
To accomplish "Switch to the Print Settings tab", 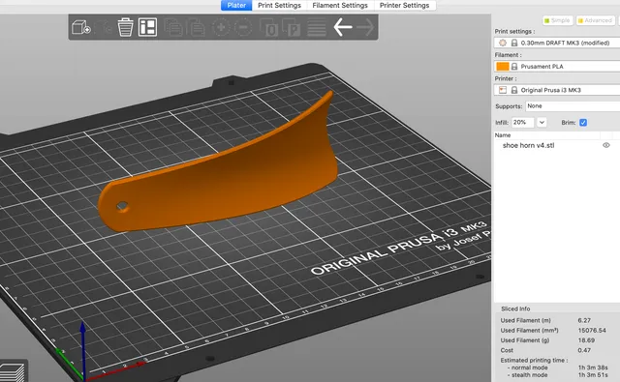I will 279,5.
